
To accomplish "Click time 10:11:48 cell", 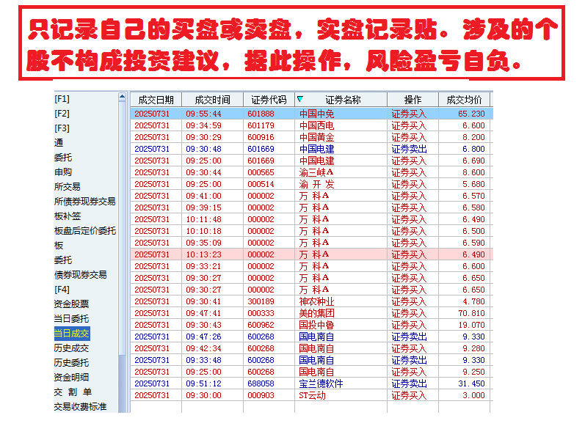I will point(204,219).
